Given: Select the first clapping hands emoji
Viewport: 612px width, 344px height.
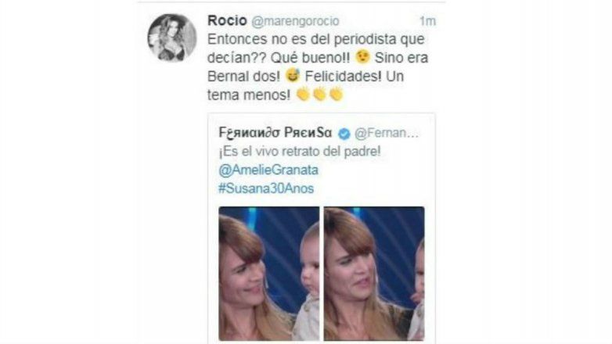Looking at the screenshot, I should (303, 94).
